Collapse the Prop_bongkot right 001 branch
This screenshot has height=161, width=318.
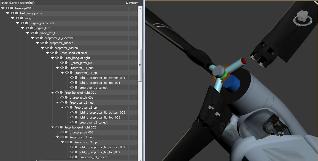pos(52,93)
